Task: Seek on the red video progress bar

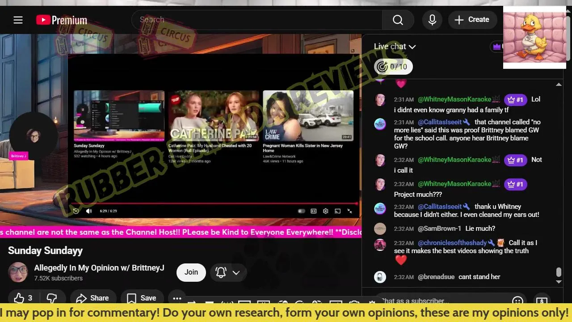Action: tap(214, 203)
